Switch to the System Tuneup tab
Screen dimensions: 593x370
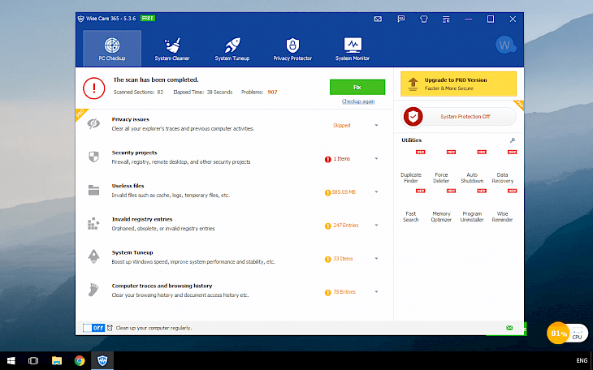coord(232,49)
